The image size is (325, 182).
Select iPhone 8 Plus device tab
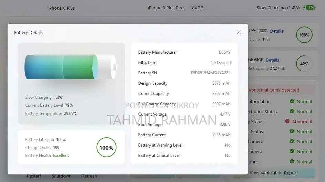(61, 8)
